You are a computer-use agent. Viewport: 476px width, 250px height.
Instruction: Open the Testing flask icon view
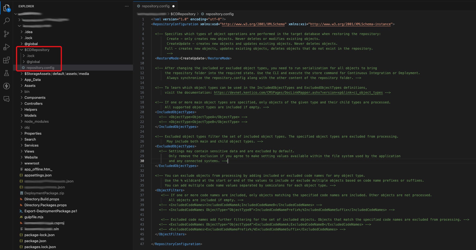7,73
